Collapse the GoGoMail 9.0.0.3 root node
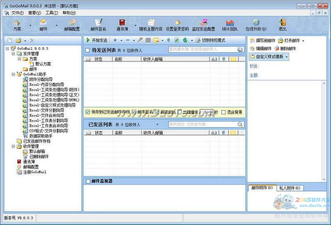 point(7,48)
